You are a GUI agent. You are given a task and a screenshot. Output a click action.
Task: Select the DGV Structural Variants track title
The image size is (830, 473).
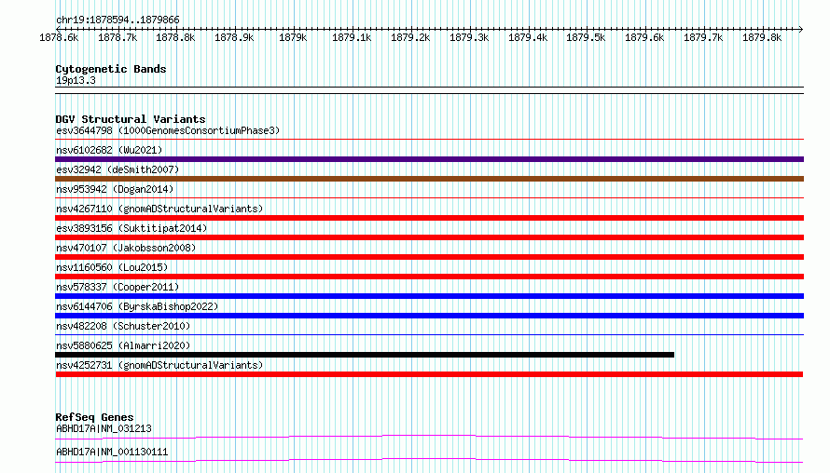[131, 119]
